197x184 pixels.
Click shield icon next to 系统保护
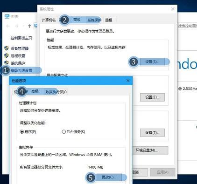(7, 63)
